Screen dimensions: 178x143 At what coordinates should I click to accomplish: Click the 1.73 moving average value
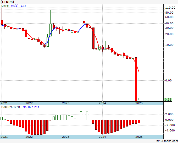pyautogui.click(x=23, y=6)
